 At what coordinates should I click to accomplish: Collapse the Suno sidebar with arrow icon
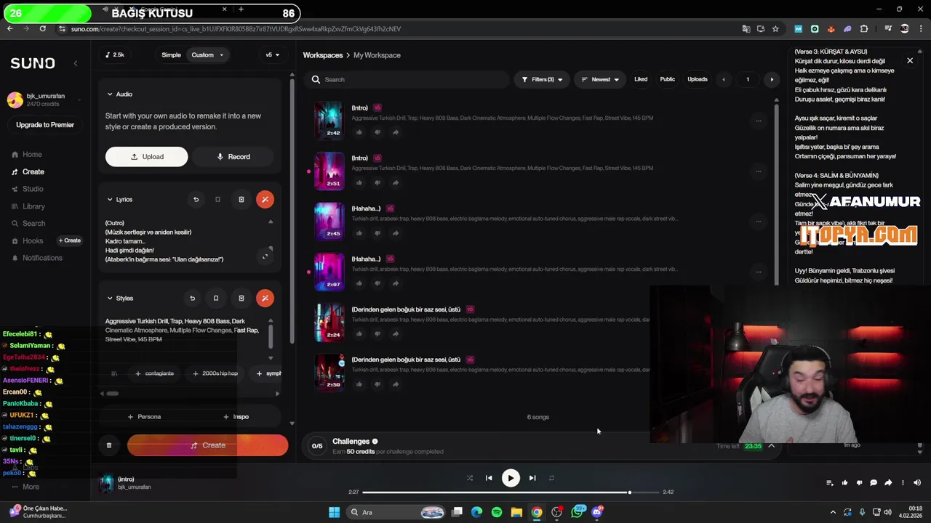pyautogui.click(x=76, y=63)
